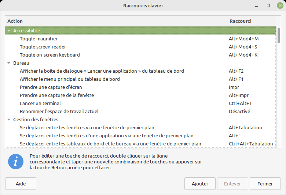Select Prendre une capture d'écran row
This screenshot has height=195, width=286.
click(x=51, y=87)
